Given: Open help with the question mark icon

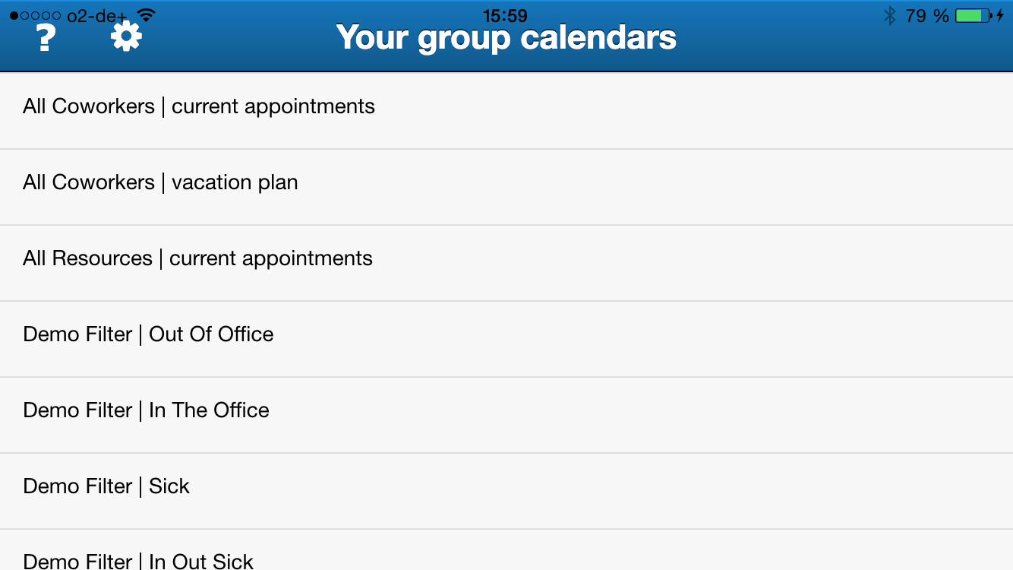Looking at the screenshot, I should pyautogui.click(x=46, y=37).
